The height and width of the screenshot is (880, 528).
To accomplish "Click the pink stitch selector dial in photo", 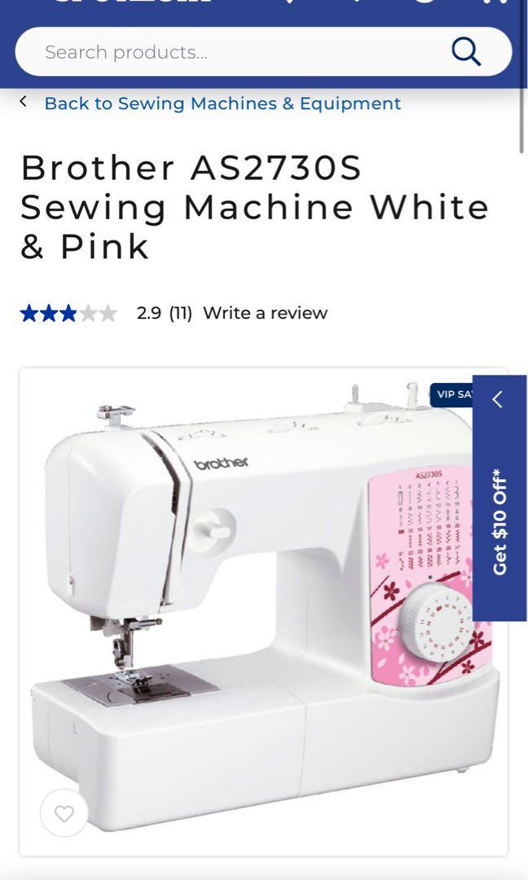I will pyautogui.click(x=435, y=623).
